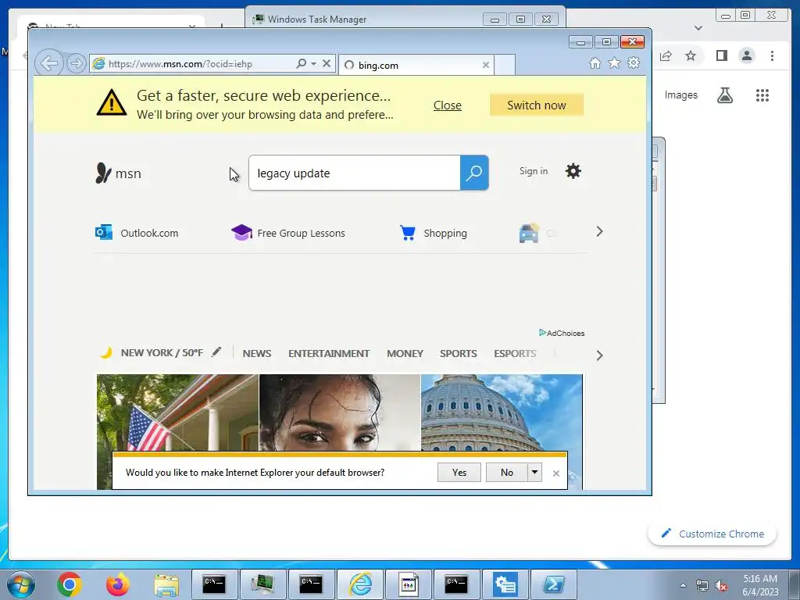
Task: Open Free Group Lessons shortcut
Action: click(x=288, y=233)
